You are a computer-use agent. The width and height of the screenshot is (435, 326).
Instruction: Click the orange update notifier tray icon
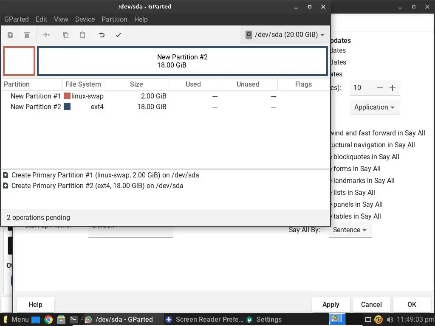pyautogui.click(x=379, y=320)
